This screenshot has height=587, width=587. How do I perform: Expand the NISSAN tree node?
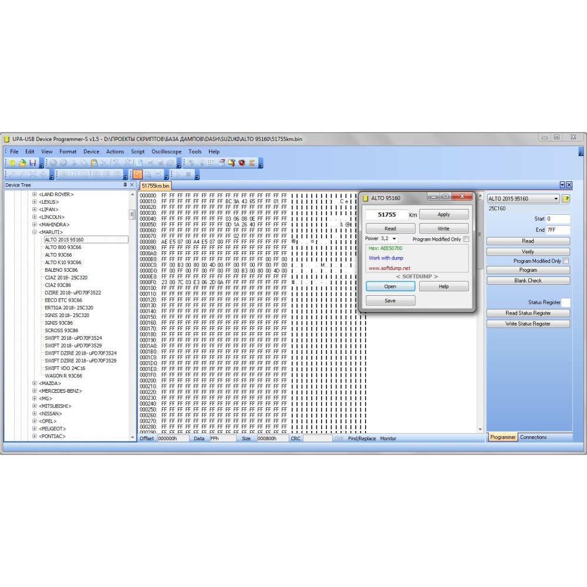(x=35, y=414)
